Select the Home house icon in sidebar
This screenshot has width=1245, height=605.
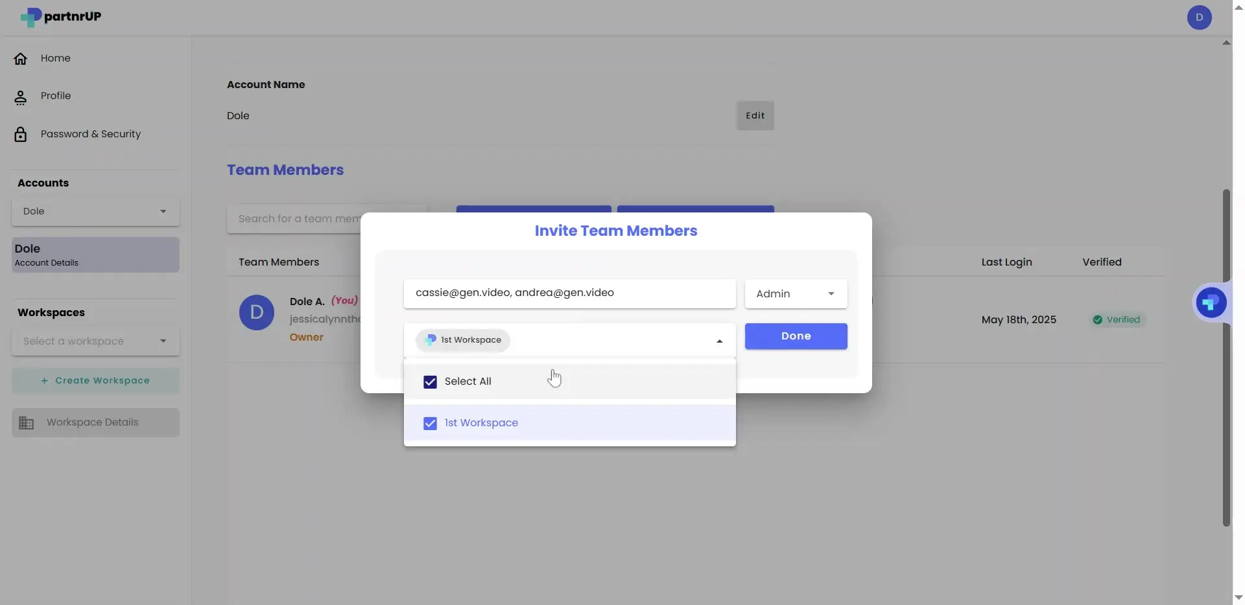(21, 58)
